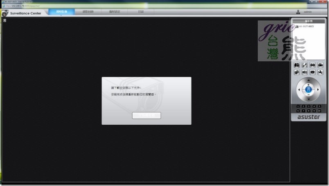Select preset position 4
This screenshot has height=186, width=329.
[314, 106]
